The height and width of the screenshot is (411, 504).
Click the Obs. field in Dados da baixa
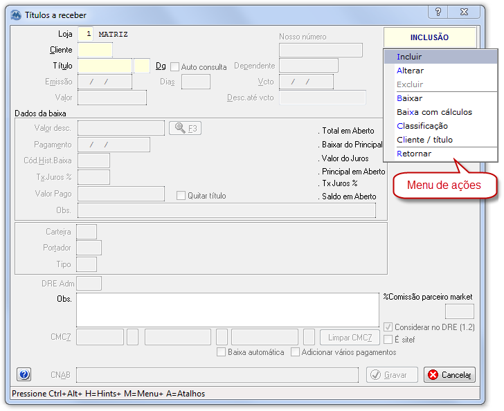click(226, 210)
